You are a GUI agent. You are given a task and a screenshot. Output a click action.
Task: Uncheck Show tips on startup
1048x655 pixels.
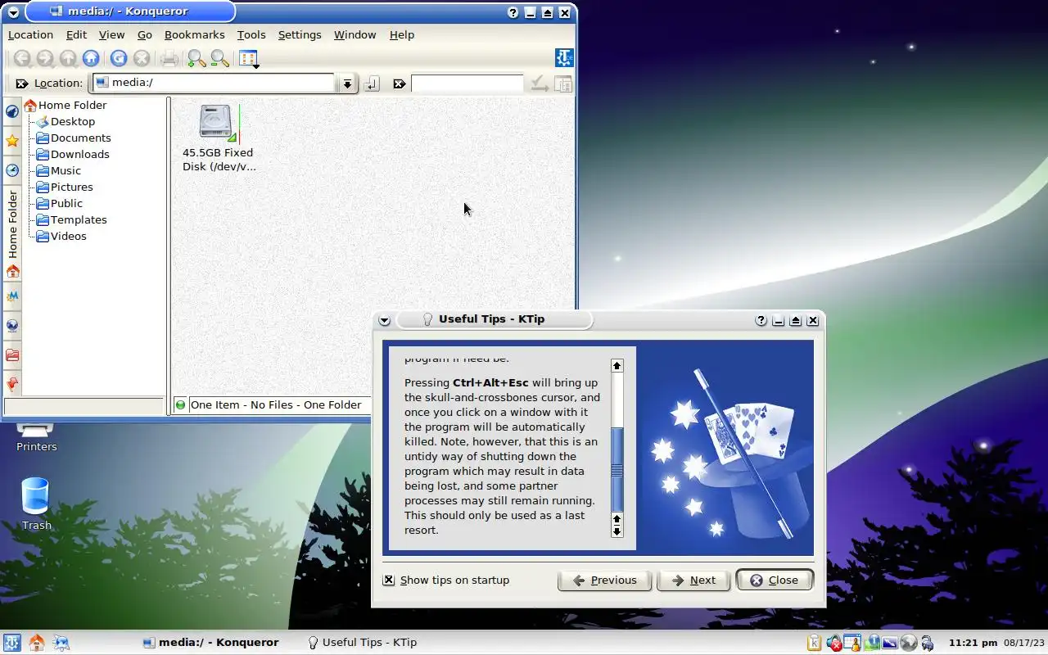(x=389, y=580)
